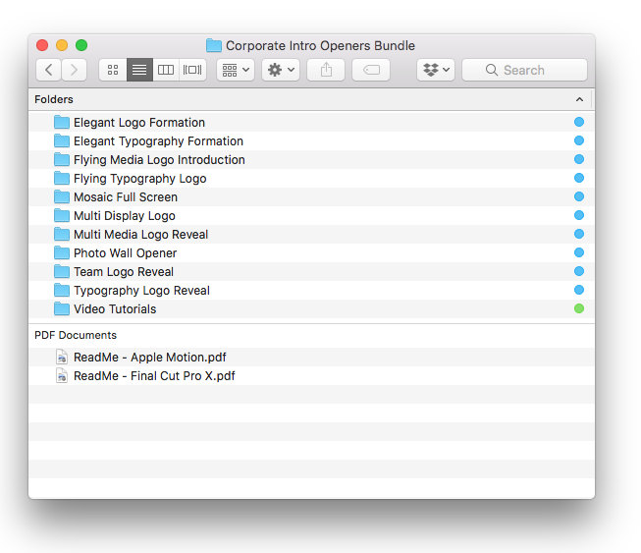
Task: Go forward with the right chevron button
Action: pyautogui.click(x=74, y=70)
